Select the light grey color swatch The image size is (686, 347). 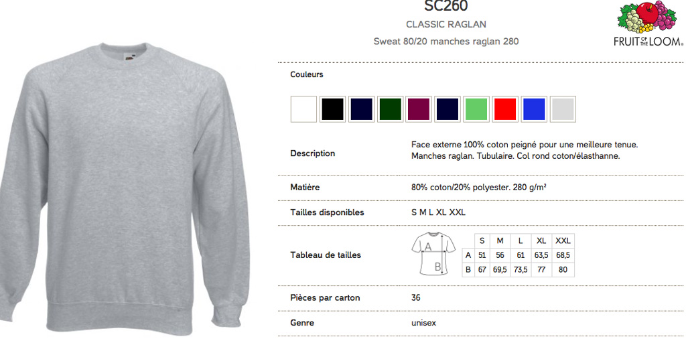(563, 109)
